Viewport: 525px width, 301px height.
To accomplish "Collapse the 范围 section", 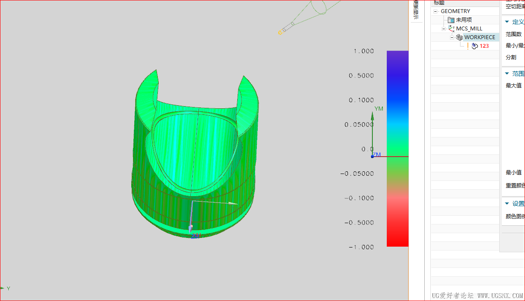I will [507, 74].
